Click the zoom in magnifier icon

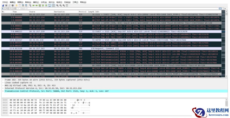click(57, 5)
